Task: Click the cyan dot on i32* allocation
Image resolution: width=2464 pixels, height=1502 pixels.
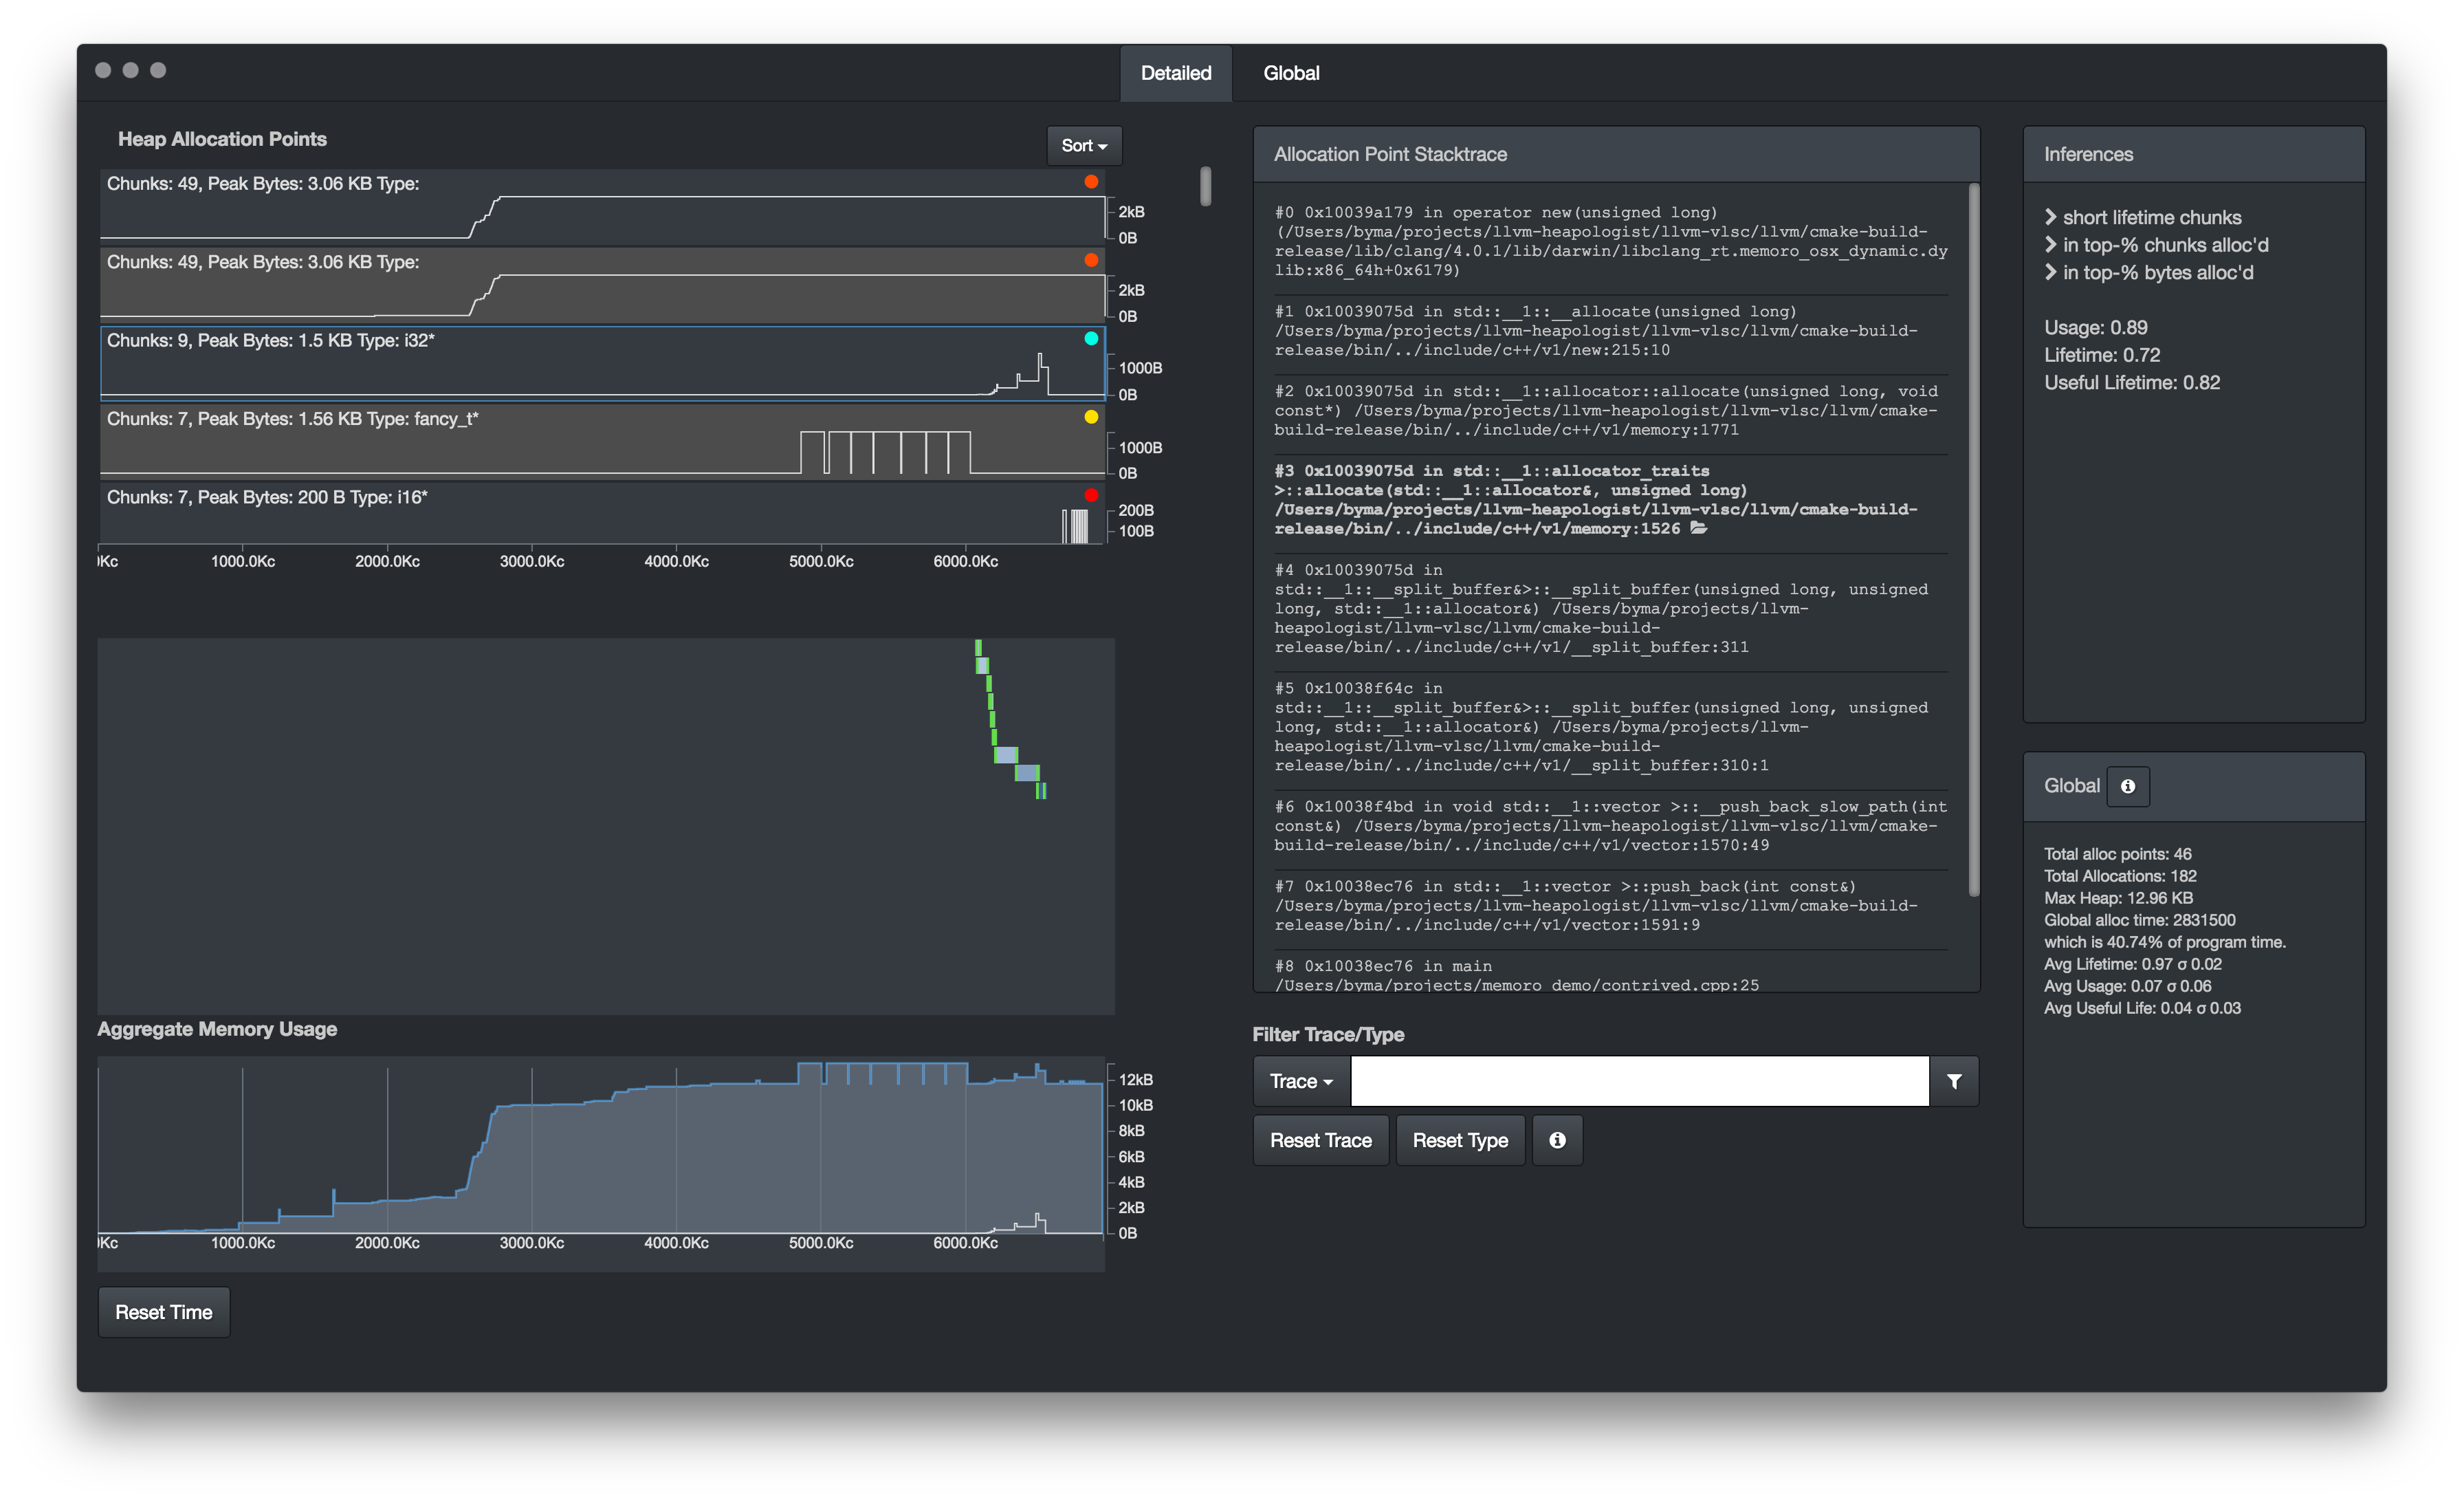Action: point(1091,339)
